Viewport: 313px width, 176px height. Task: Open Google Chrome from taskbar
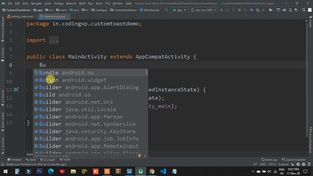pyautogui.click(x=152, y=171)
